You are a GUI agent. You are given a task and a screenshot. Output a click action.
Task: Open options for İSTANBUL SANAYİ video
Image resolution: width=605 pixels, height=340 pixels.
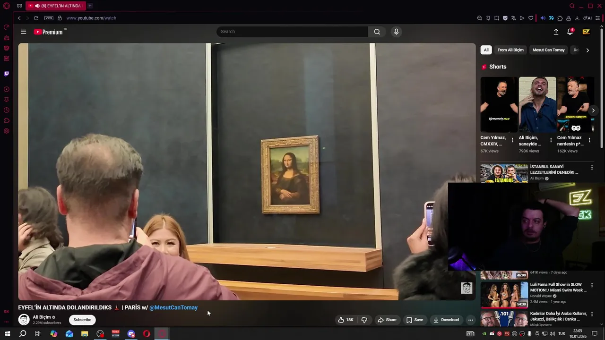point(592,167)
